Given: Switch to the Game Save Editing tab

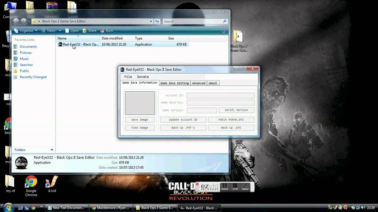Looking at the screenshot, I should pyautogui.click(x=174, y=83).
